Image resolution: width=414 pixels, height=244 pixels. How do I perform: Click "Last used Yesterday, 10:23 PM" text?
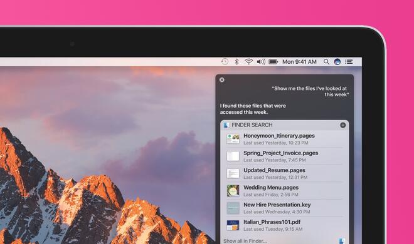click(x=275, y=143)
